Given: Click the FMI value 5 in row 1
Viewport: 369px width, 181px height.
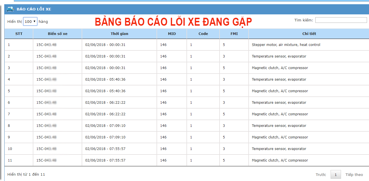Looking at the screenshot, I should pos(224,45).
